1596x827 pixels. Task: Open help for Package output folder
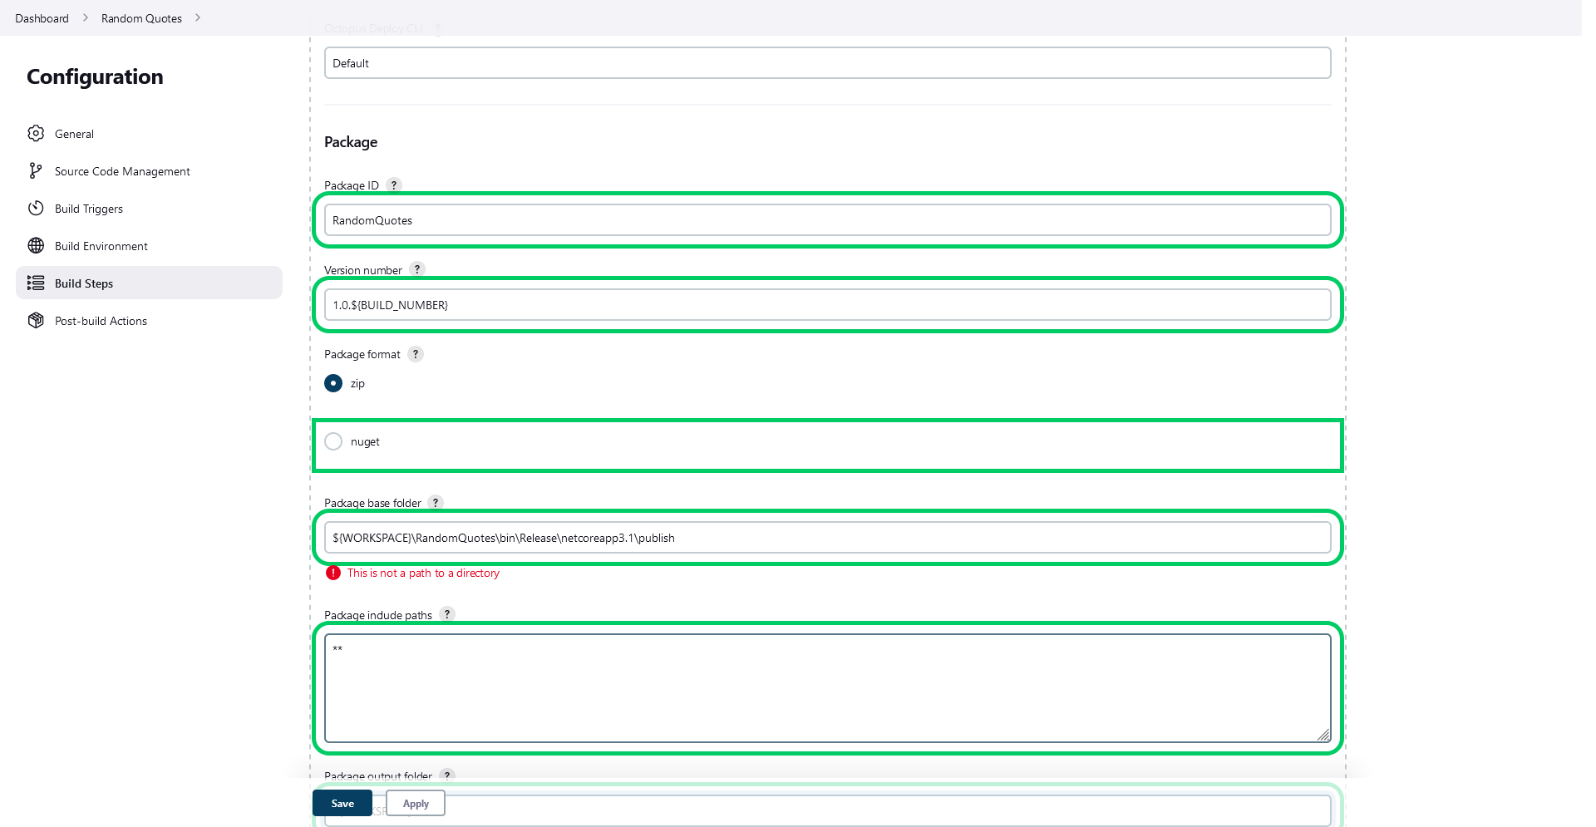447,775
